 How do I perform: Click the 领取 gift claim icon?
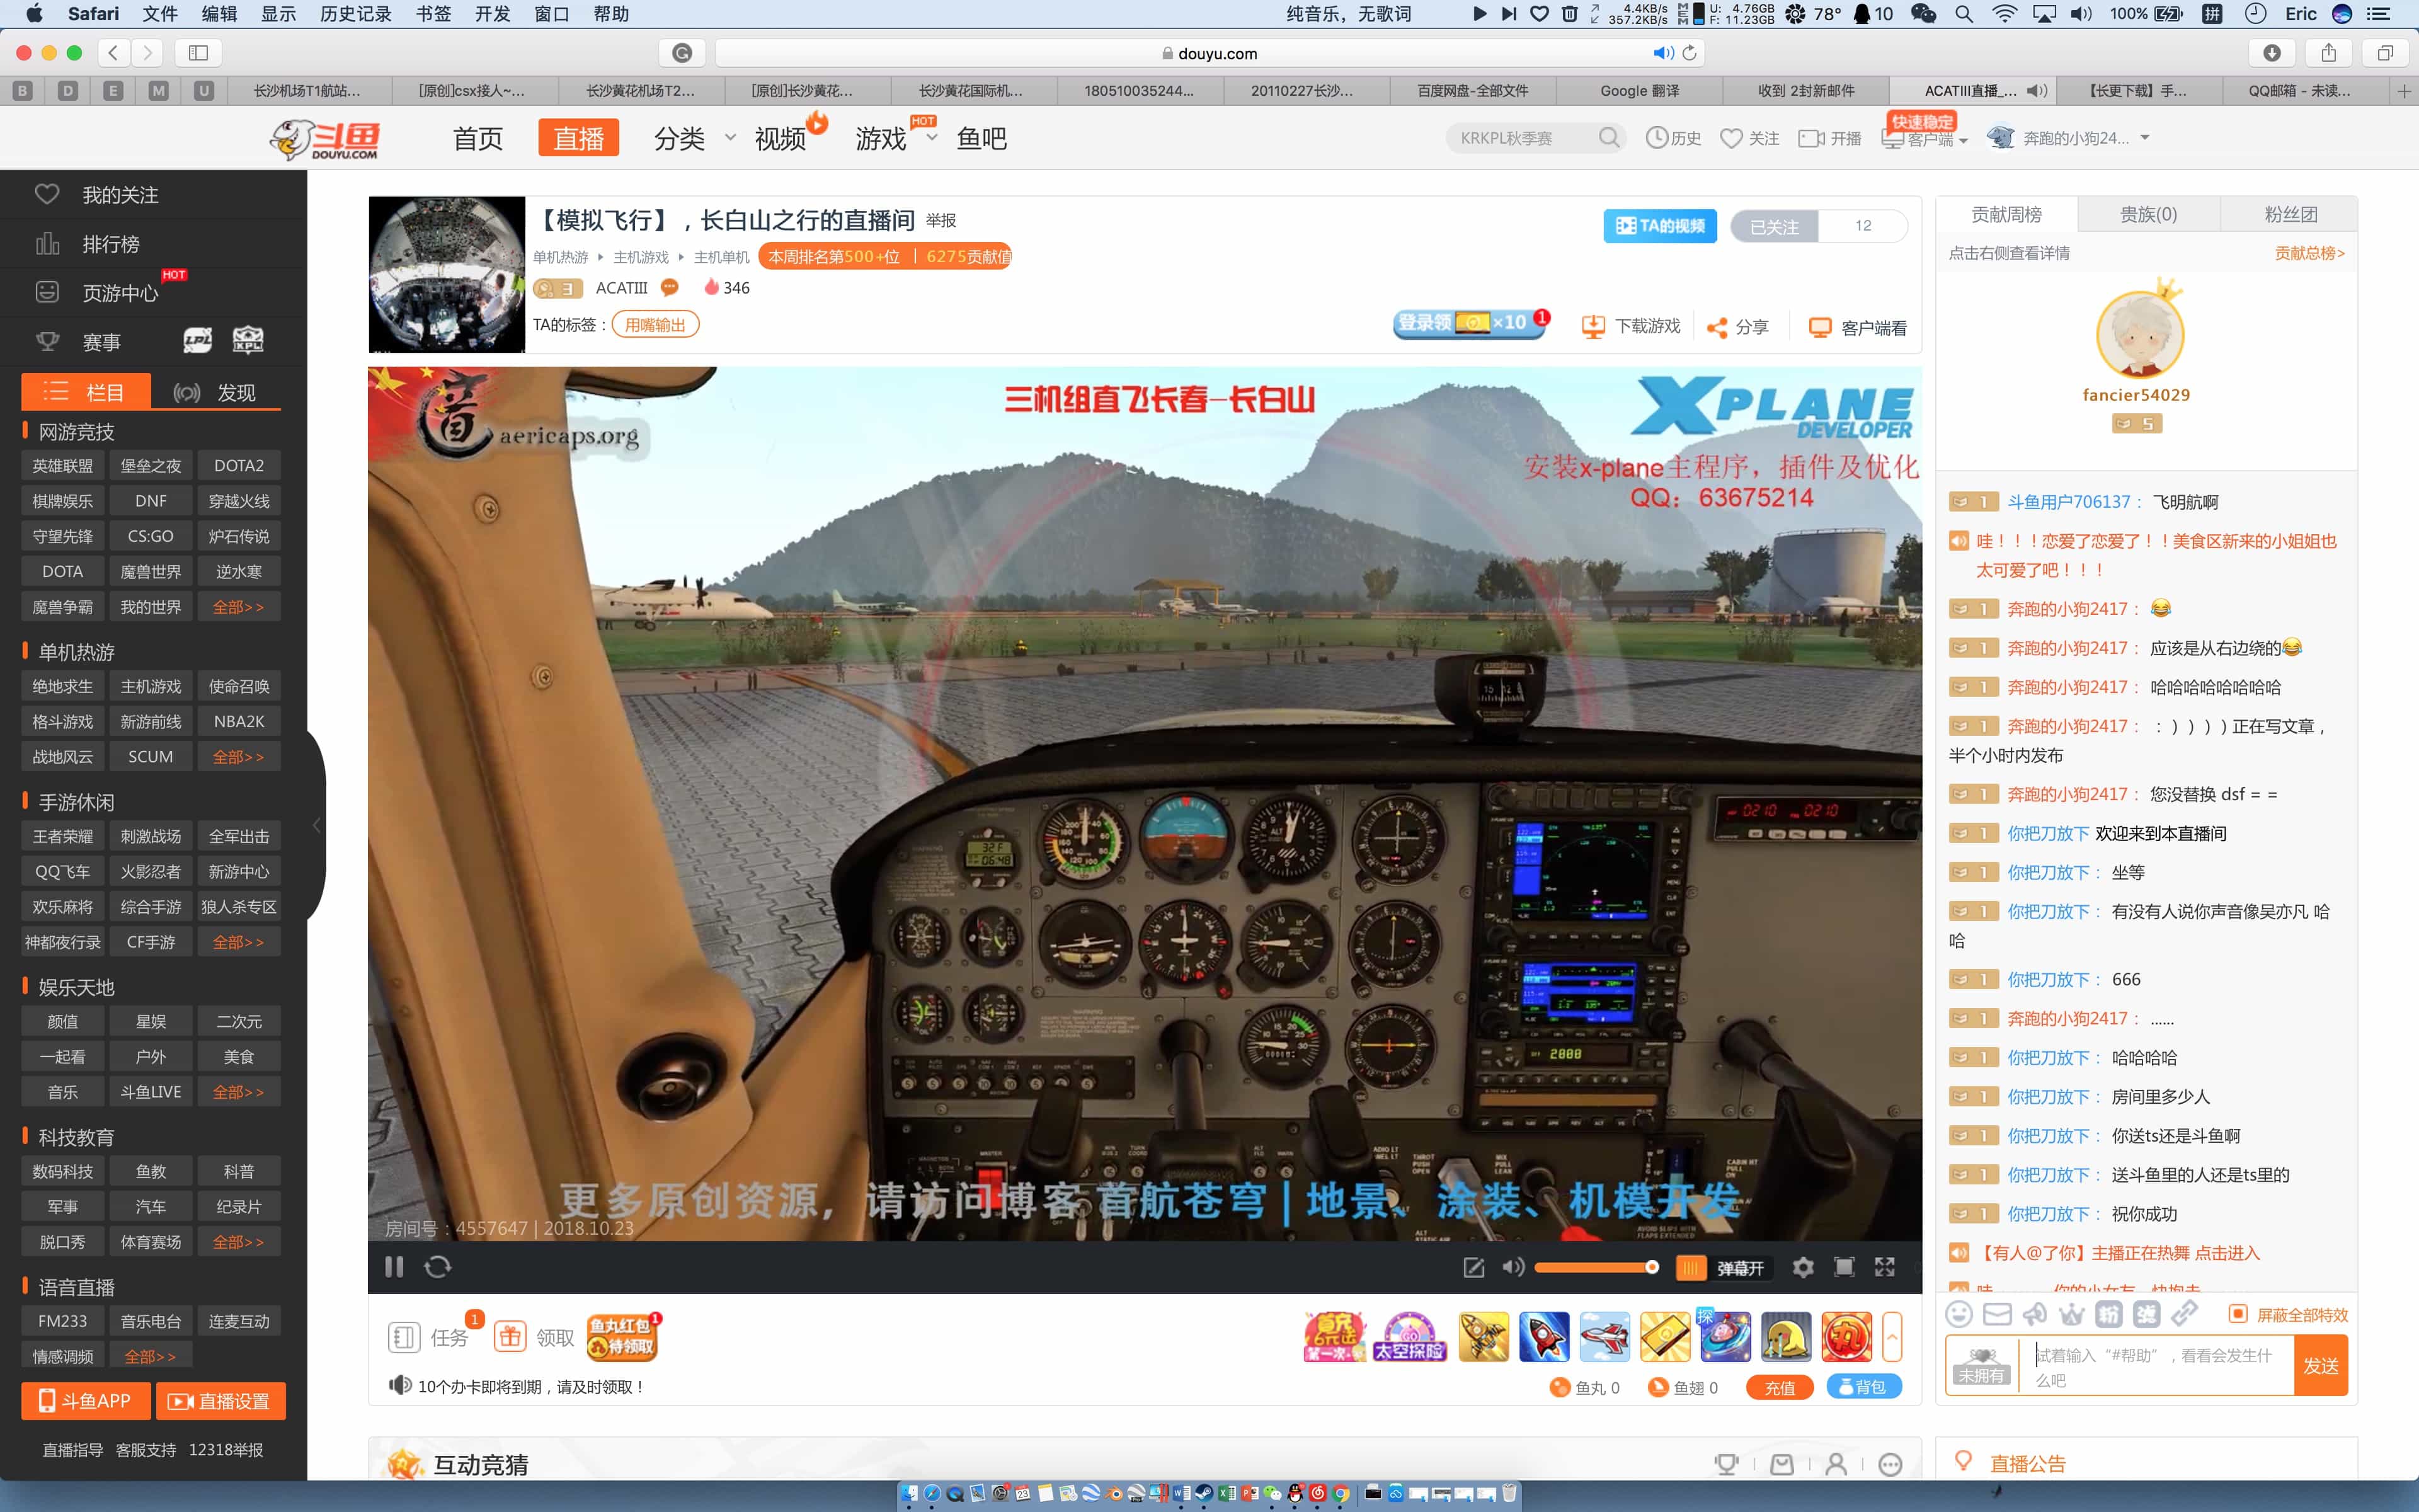510,1337
